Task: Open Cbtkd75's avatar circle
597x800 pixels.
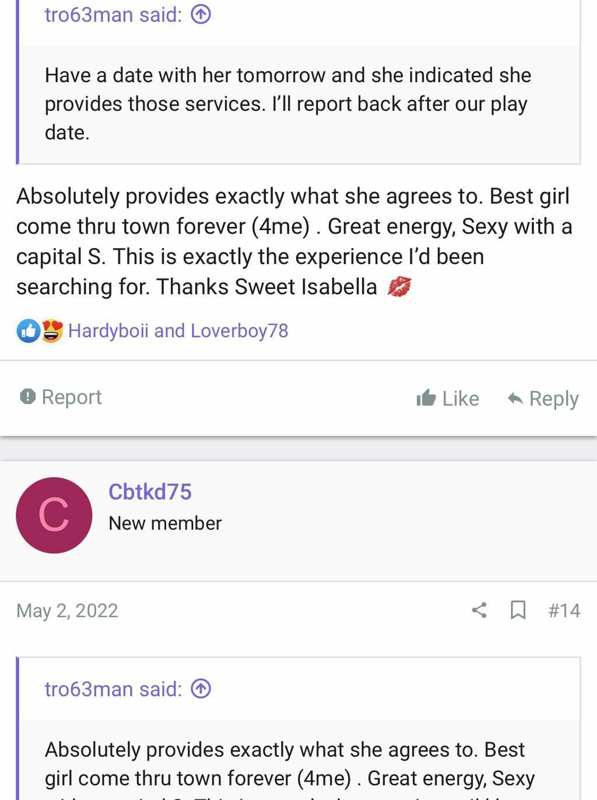Action: coord(54,515)
